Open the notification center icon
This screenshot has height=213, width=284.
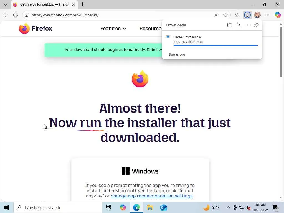pos(275,207)
